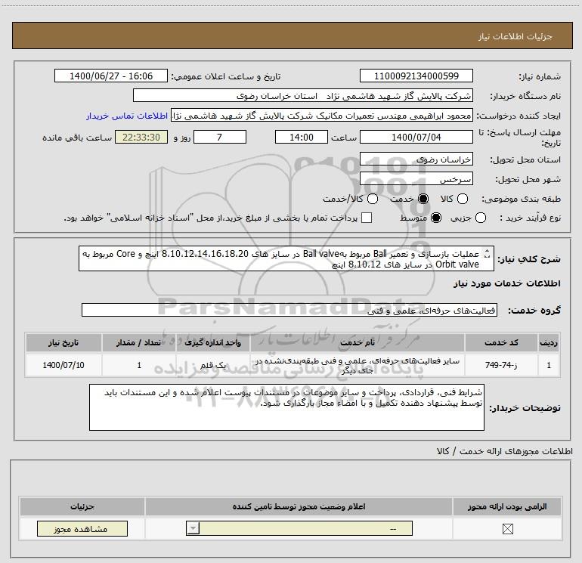The height and width of the screenshot is (563, 582).
Task: Click the جزئیات اطلاعات نیاز title bar
Action: (x=292, y=36)
